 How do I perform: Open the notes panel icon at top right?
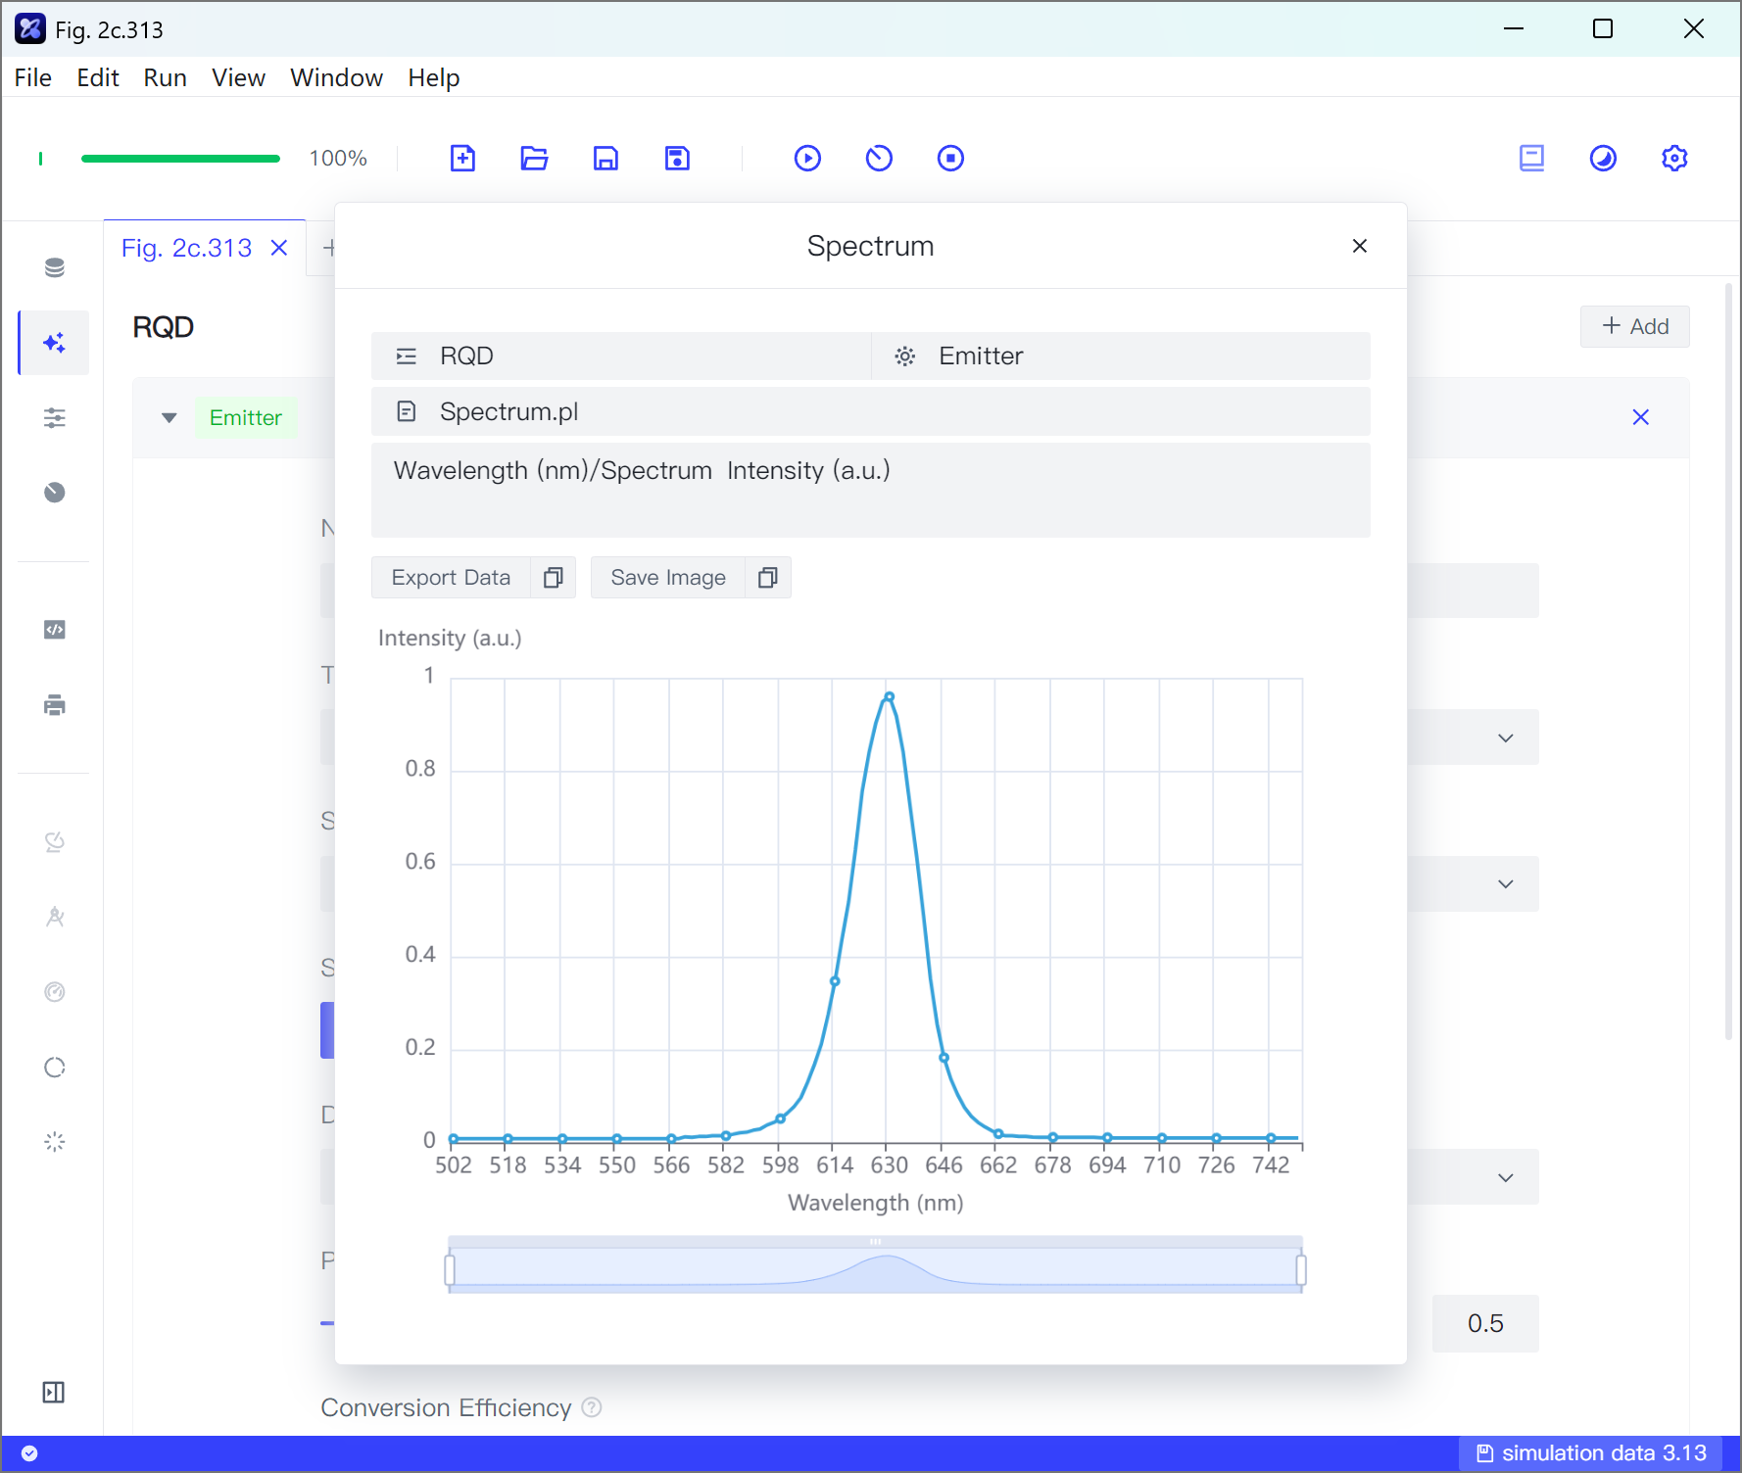pyautogui.click(x=1531, y=158)
